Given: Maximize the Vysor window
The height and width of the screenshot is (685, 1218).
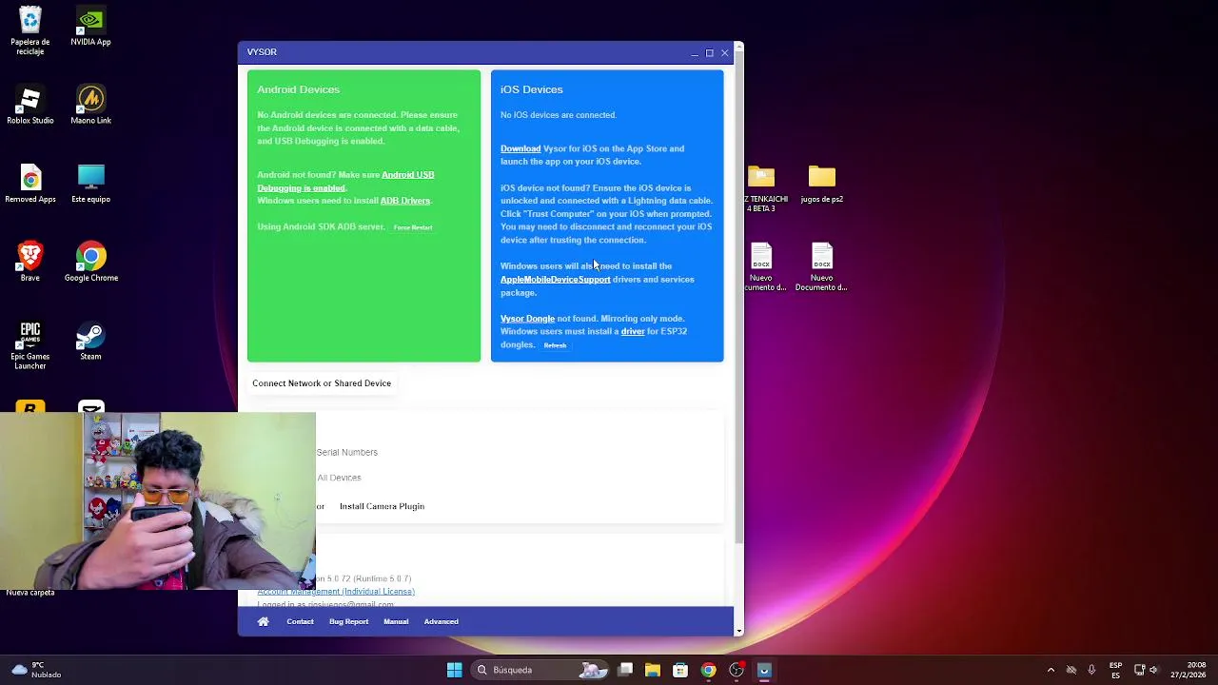Looking at the screenshot, I should coord(709,52).
